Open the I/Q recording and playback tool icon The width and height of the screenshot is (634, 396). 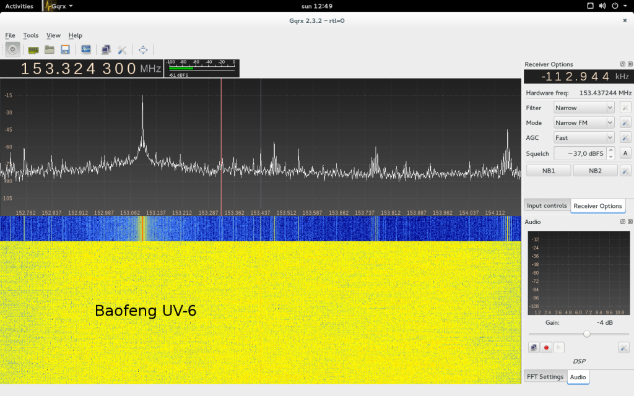click(85, 49)
